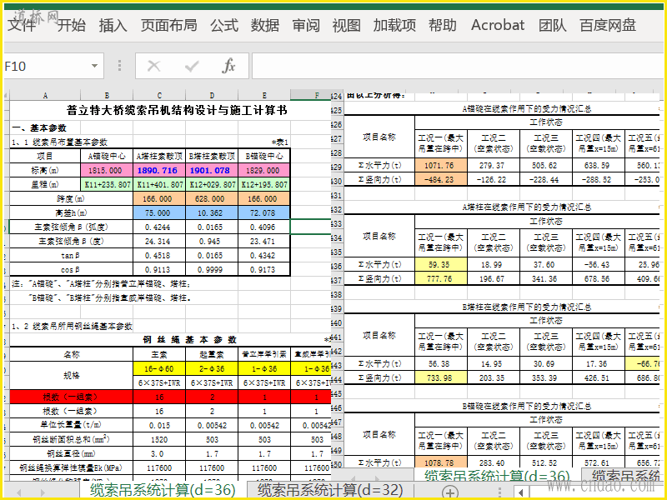This screenshot has height=500, width=667.
Task: Select the cell with 1901.078
Action: tap(212, 171)
